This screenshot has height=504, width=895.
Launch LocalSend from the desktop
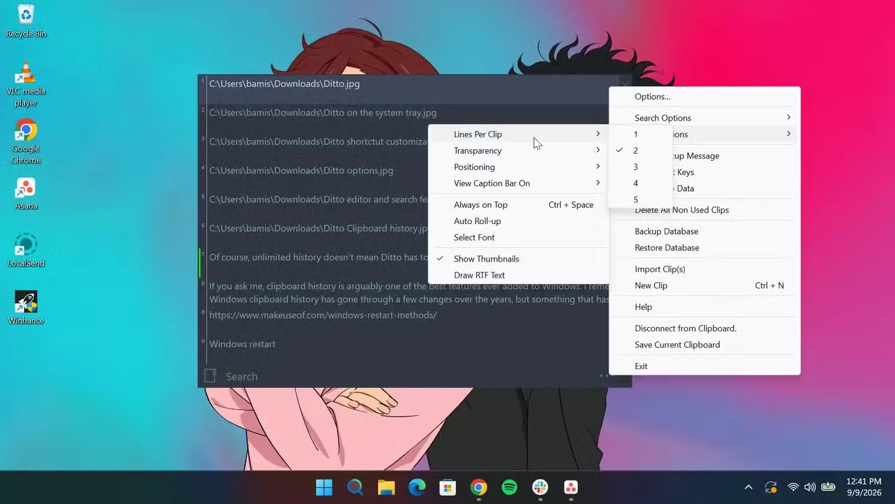[x=26, y=251]
